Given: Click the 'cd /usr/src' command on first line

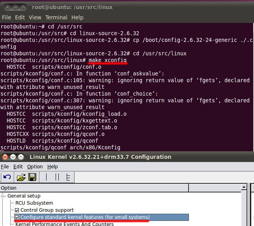Looking at the screenshot, I should click(x=65, y=26).
